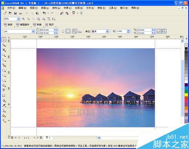Expand the undo history arrow
Image resolution: width=189 pixels, height=149 pixels.
click(x=48, y=13)
